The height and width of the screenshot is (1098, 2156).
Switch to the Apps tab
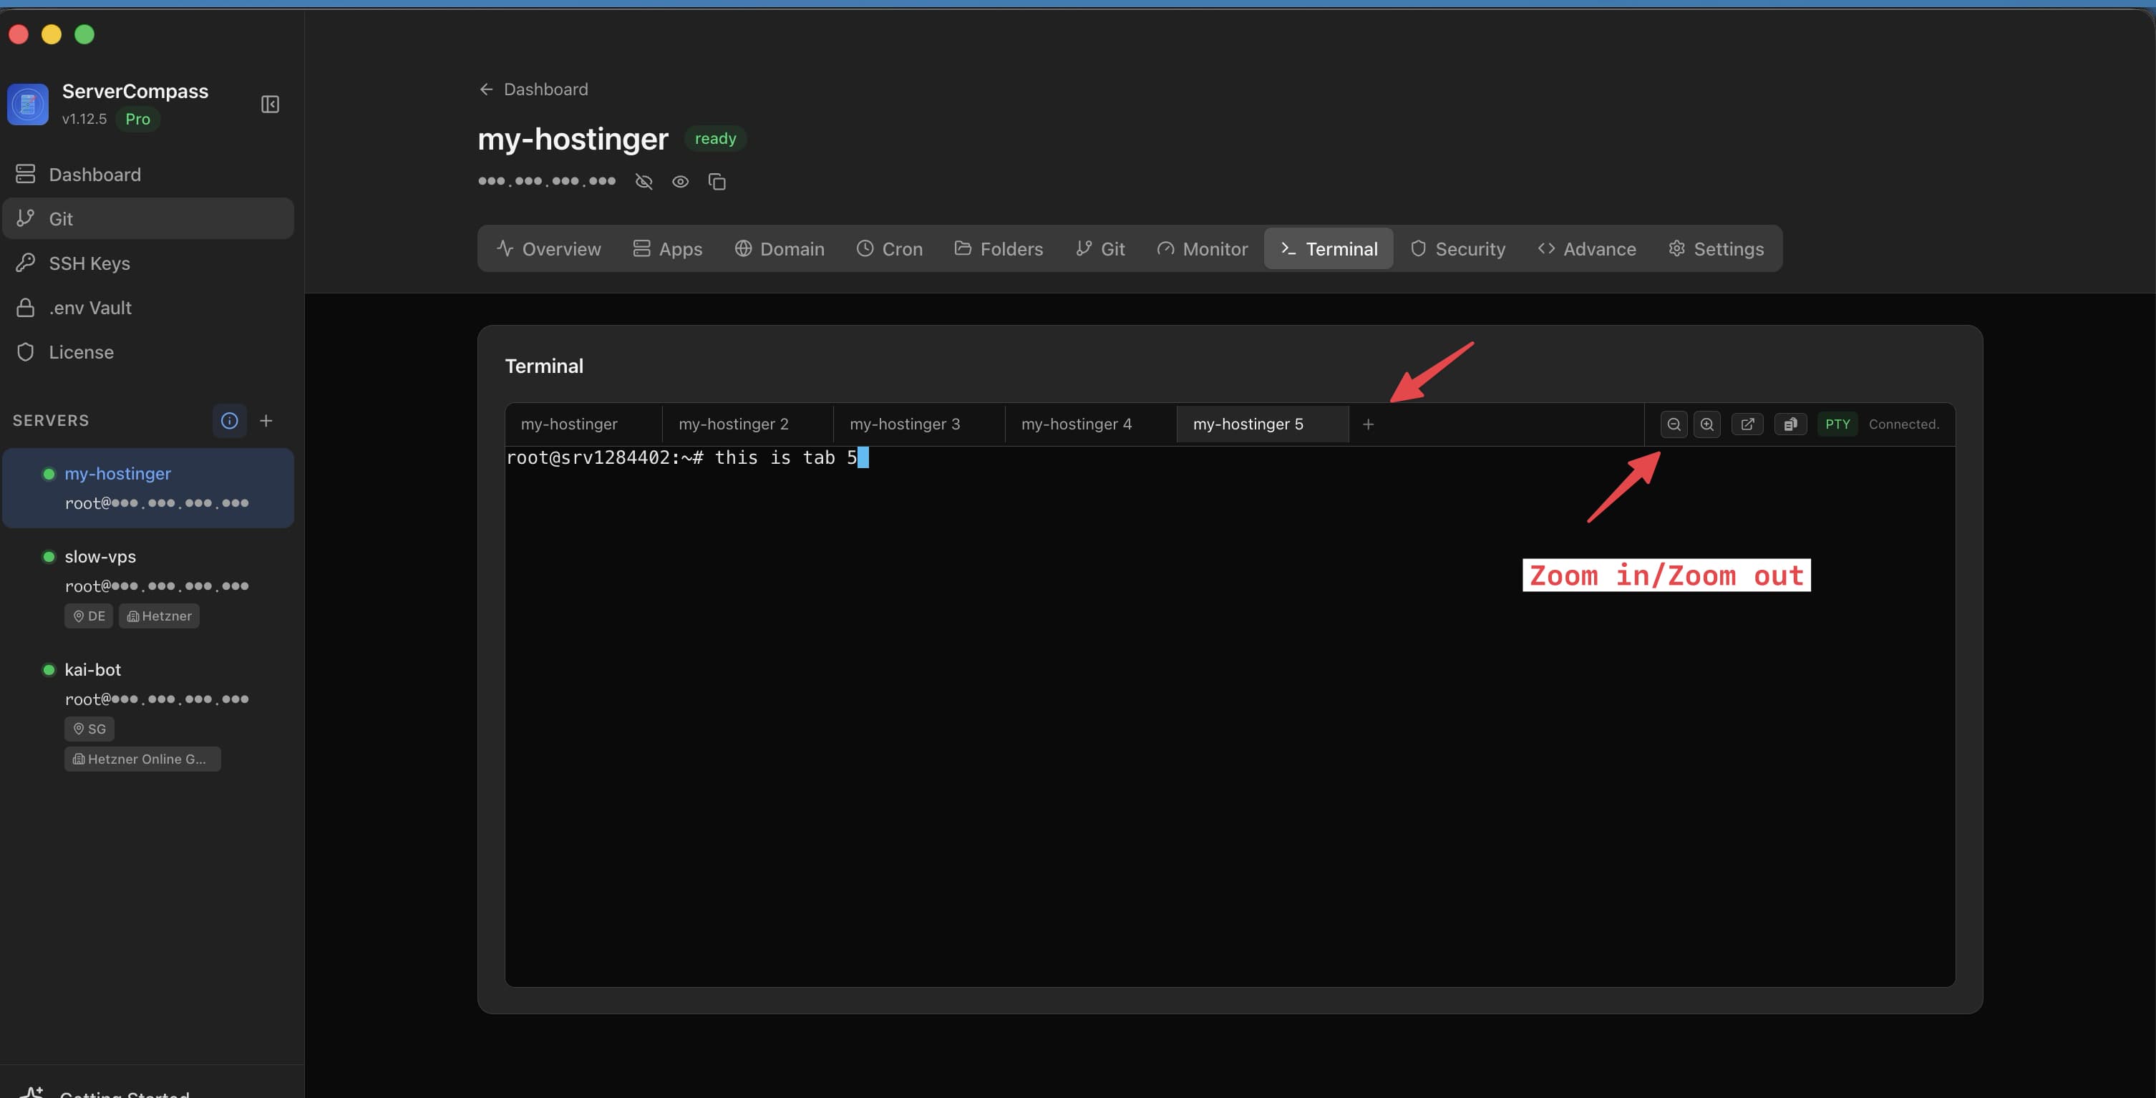tap(667, 248)
